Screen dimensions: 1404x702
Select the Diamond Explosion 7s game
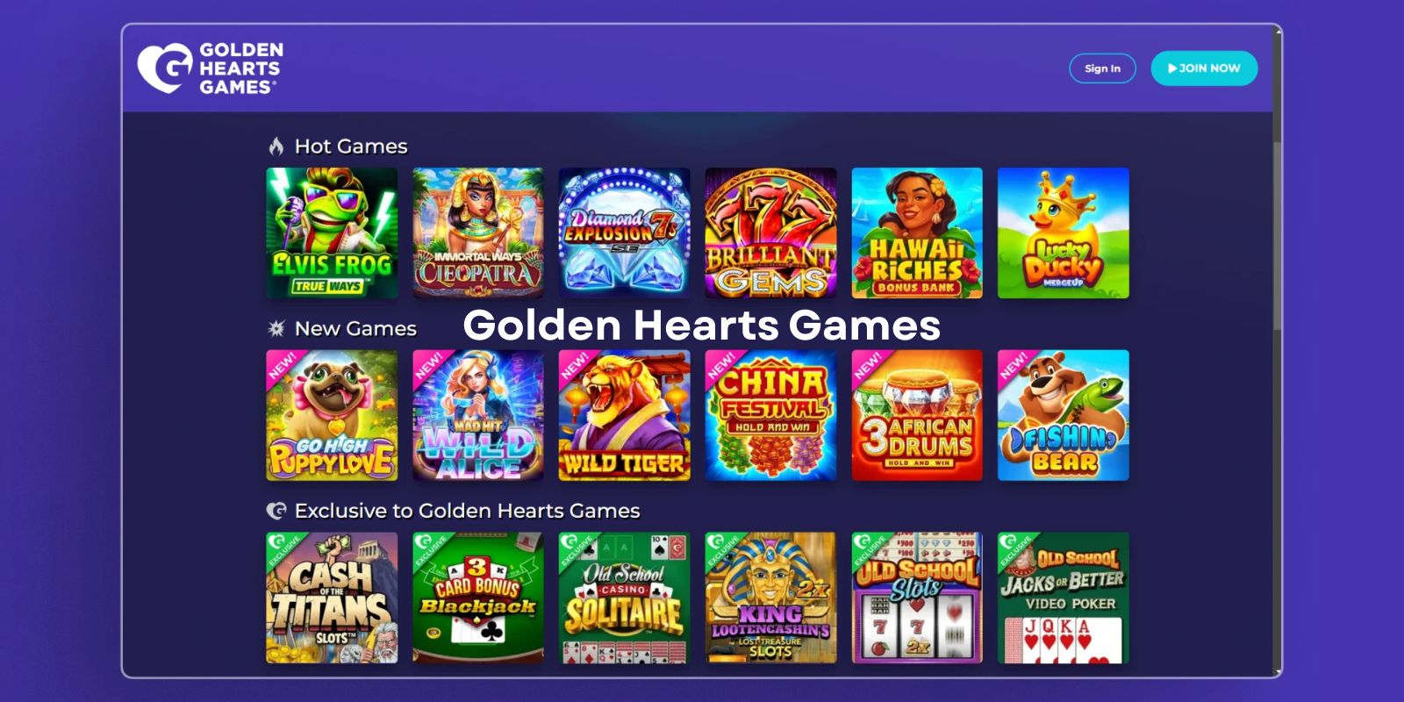pyautogui.click(x=624, y=233)
